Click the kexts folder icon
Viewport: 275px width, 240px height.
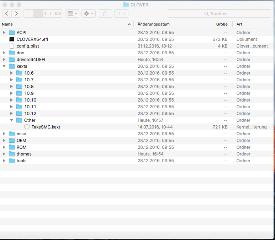[x=12, y=66]
